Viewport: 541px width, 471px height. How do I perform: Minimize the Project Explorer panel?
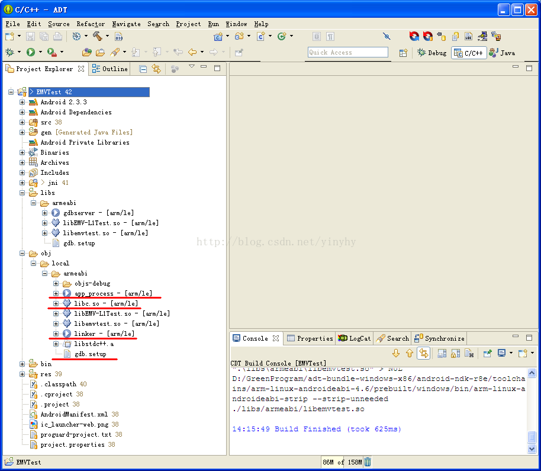tap(204, 66)
